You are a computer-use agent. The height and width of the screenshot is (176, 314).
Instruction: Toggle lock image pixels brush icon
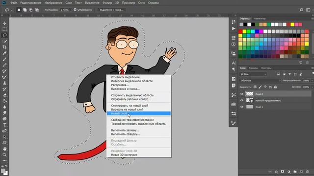coord(260,87)
